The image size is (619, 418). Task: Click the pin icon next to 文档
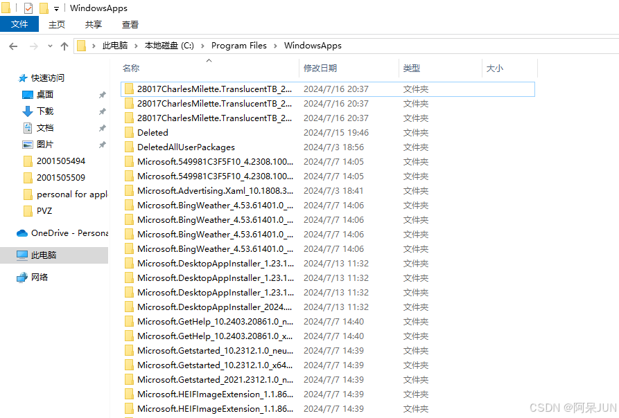tap(103, 127)
